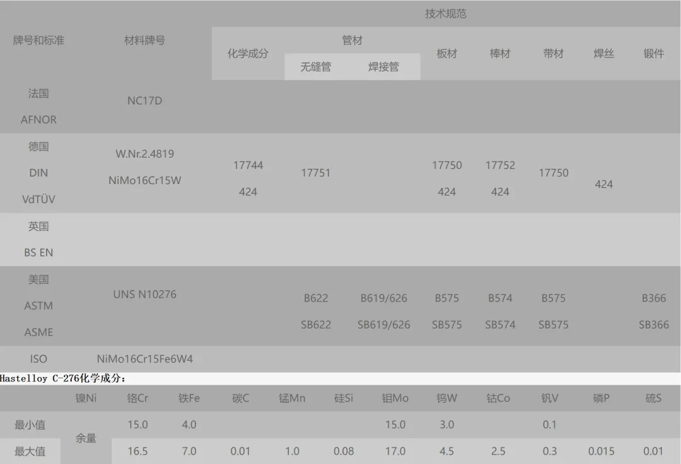This screenshot has width=681, height=464.
Task: Click B575 in the 板材 column
Action: (x=447, y=298)
